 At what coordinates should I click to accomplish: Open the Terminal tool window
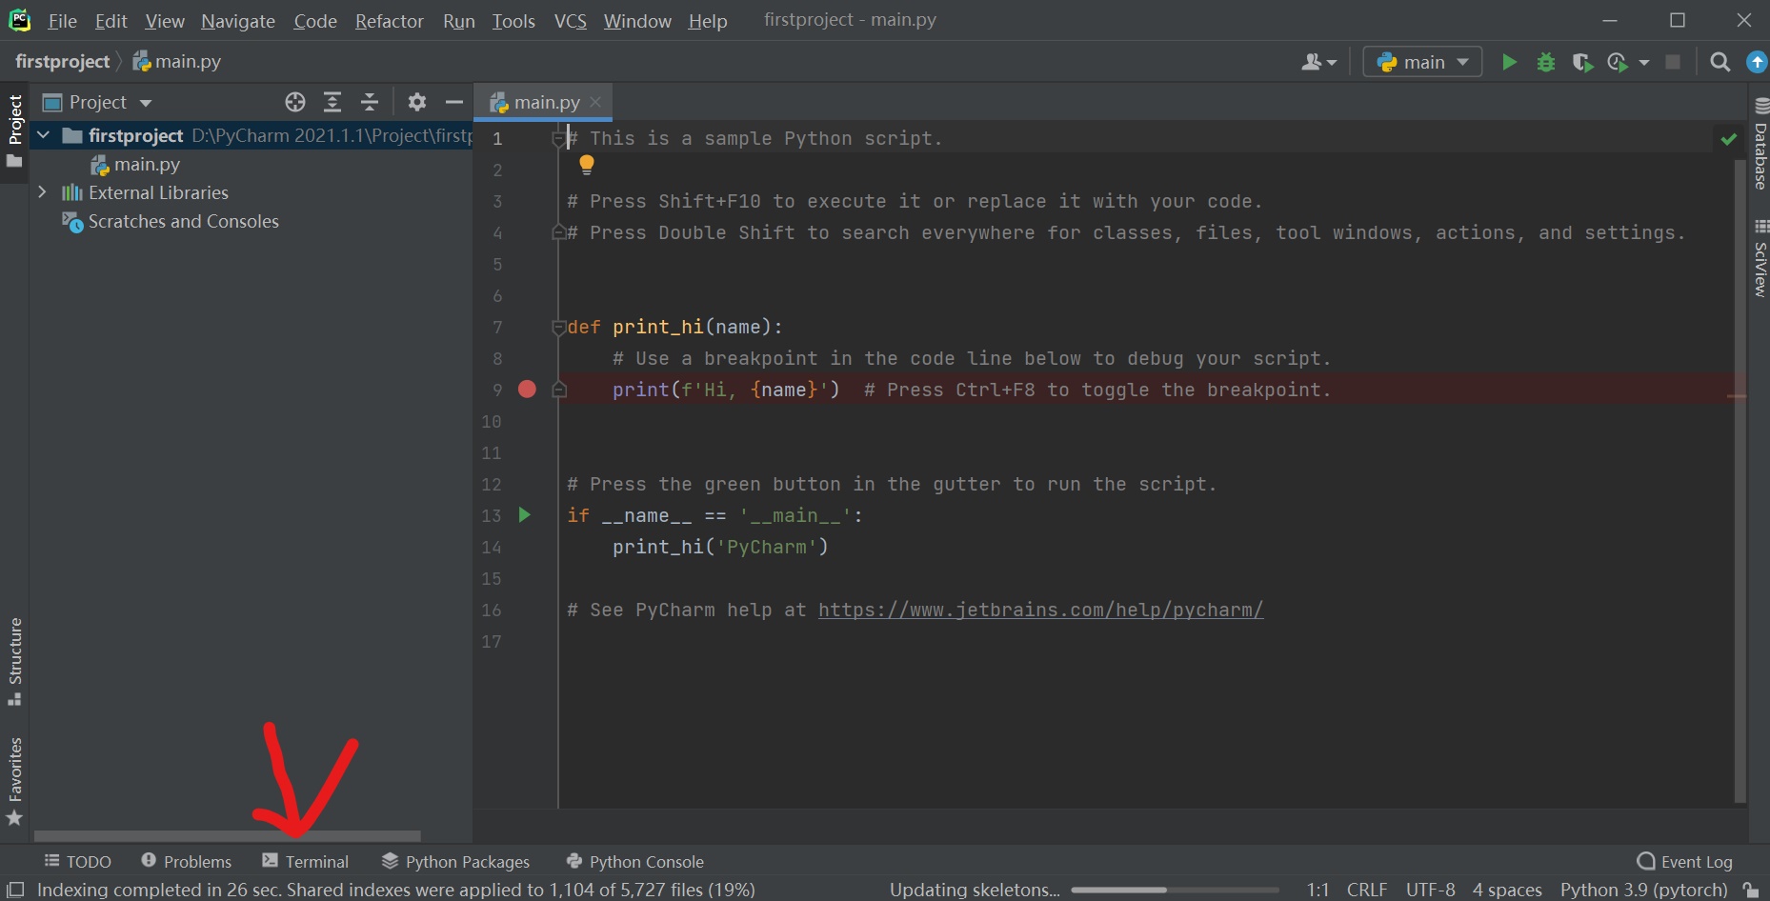pos(306,861)
